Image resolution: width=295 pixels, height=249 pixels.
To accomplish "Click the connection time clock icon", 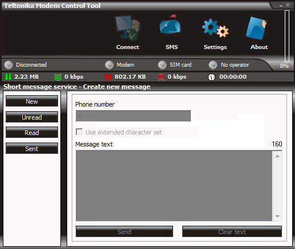I will (211, 77).
